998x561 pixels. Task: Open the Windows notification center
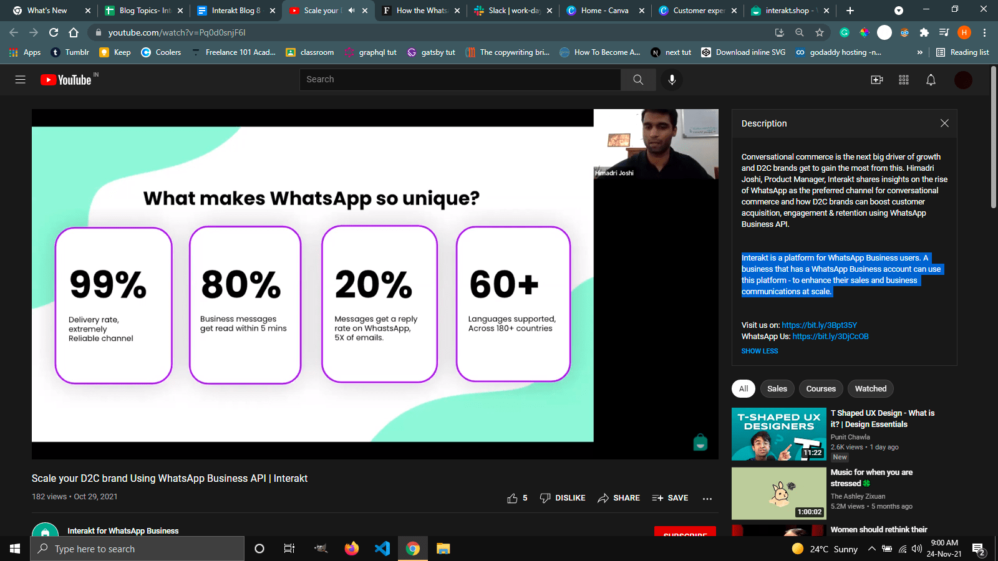point(979,549)
